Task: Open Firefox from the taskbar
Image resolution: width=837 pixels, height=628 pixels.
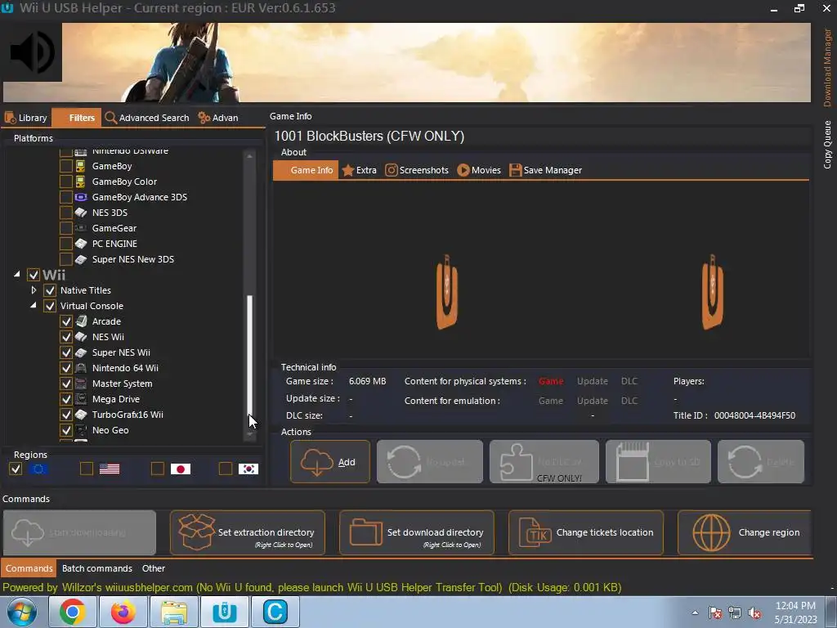Action: click(123, 612)
